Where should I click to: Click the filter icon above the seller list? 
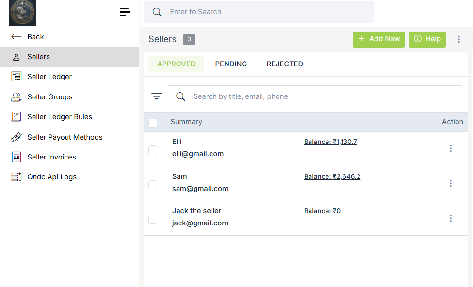tap(156, 96)
